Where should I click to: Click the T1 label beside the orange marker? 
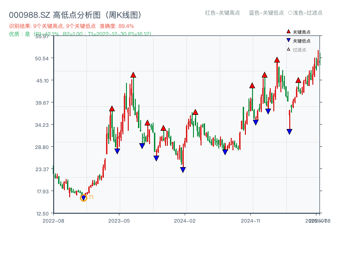91,197
